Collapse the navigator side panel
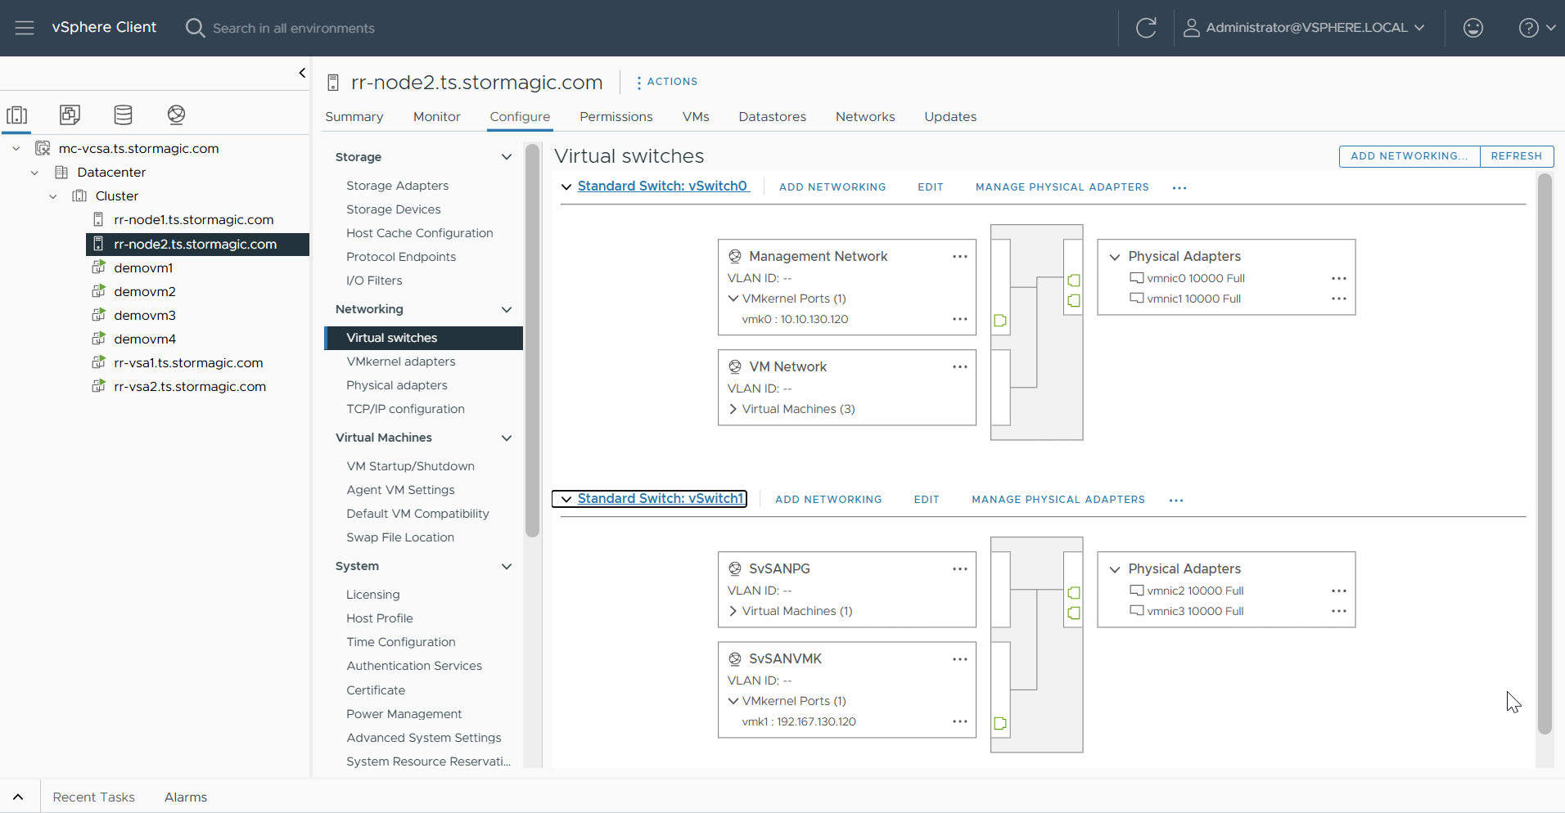The image size is (1565, 813). pyautogui.click(x=302, y=73)
